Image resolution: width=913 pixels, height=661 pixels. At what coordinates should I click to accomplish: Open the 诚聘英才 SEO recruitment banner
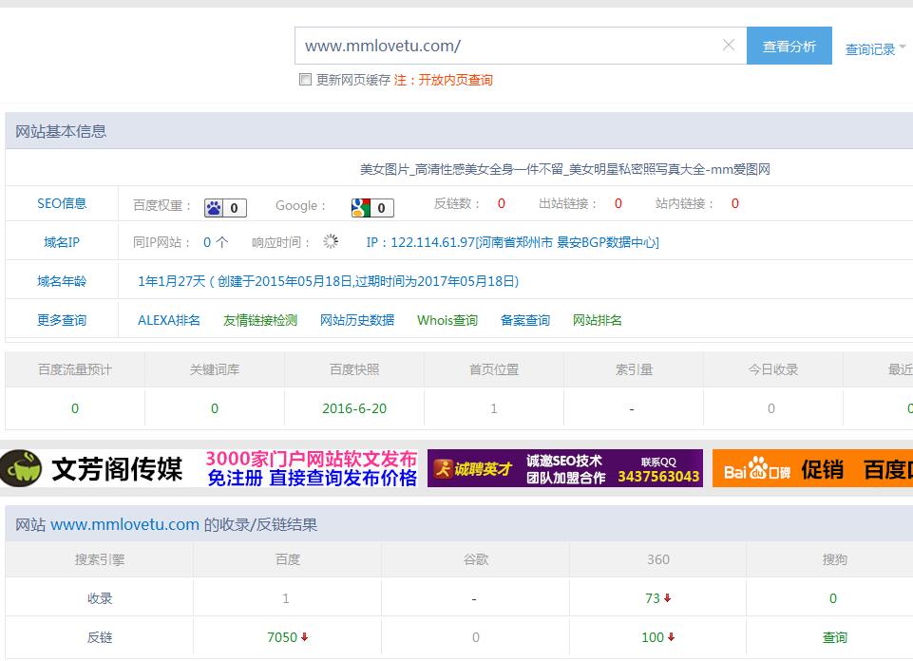[564, 468]
